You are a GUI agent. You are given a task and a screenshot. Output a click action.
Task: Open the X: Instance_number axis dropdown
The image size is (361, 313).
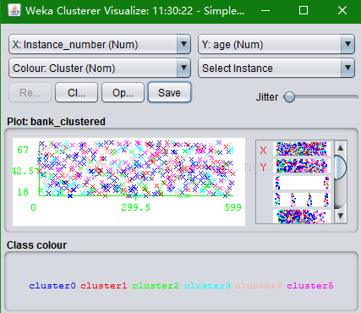[x=100, y=44]
